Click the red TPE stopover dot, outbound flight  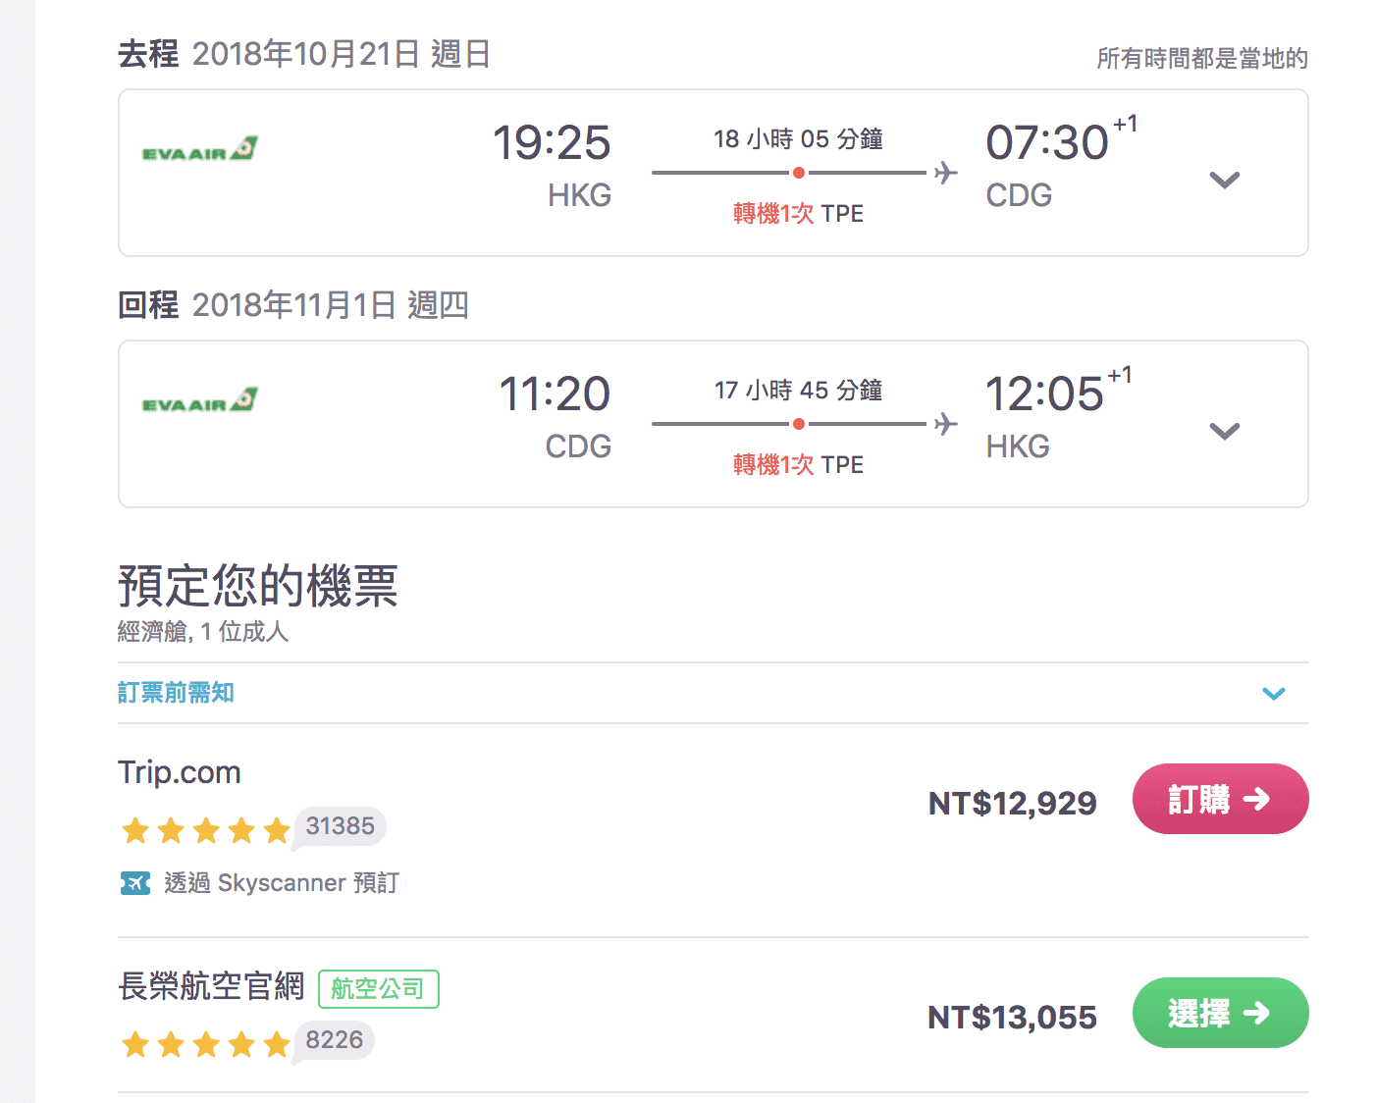(799, 173)
